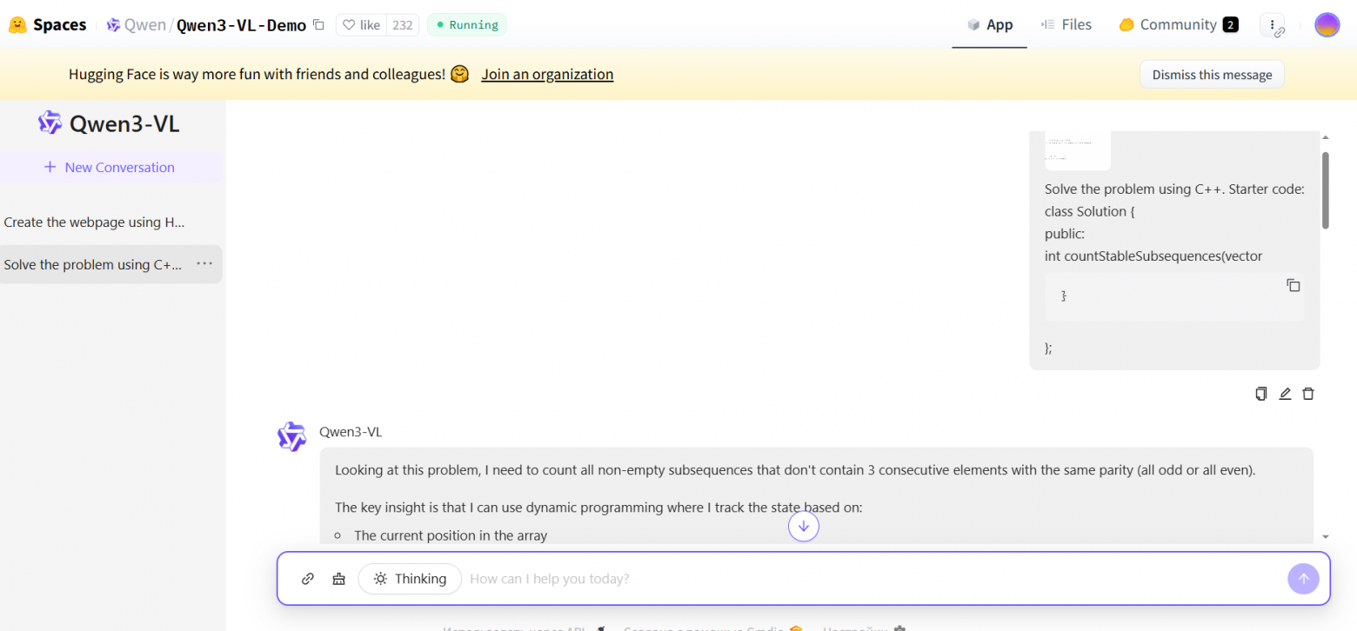Click the attach link icon in input bar
The image size is (1357, 631).
pyautogui.click(x=307, y=579)
